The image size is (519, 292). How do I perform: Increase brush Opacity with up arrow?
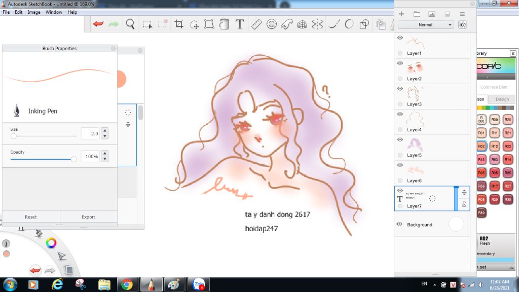pyautogui.click(x=105, y=154)
